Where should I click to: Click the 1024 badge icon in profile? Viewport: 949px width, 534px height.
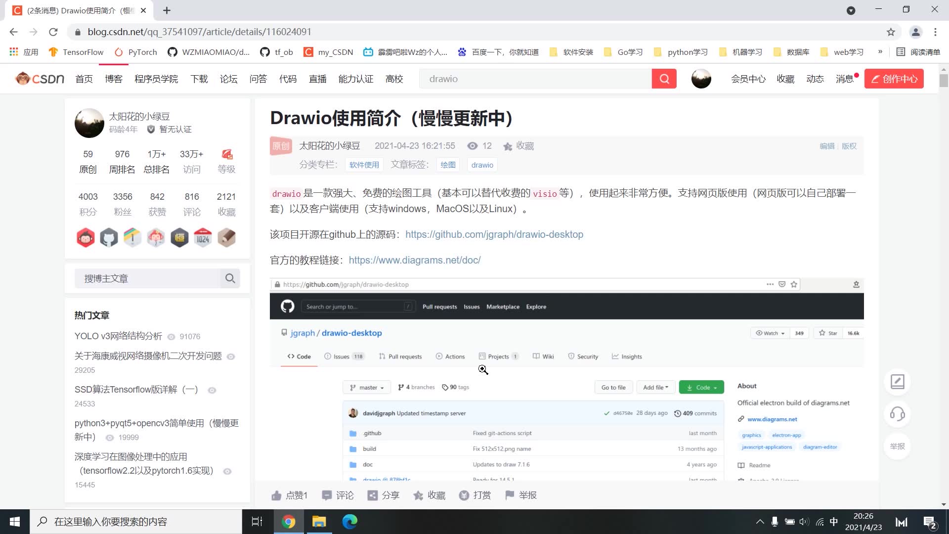tap(203, 238)
